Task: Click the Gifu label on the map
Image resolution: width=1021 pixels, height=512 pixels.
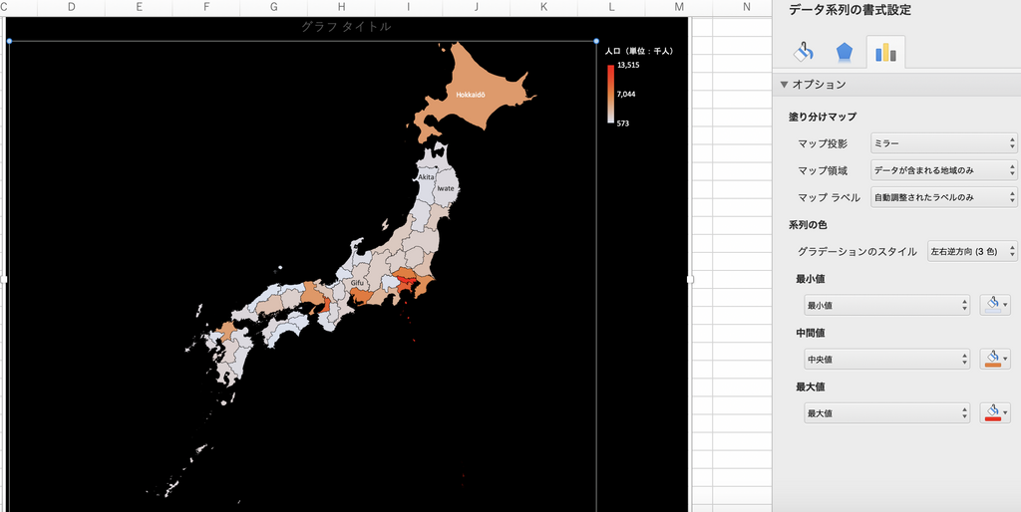Action: 357,283
